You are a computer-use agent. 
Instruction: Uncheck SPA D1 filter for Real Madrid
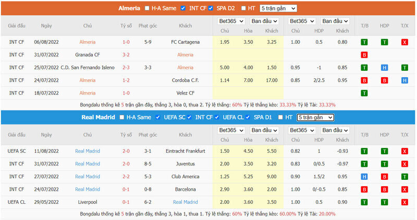[x=248, y=117]
